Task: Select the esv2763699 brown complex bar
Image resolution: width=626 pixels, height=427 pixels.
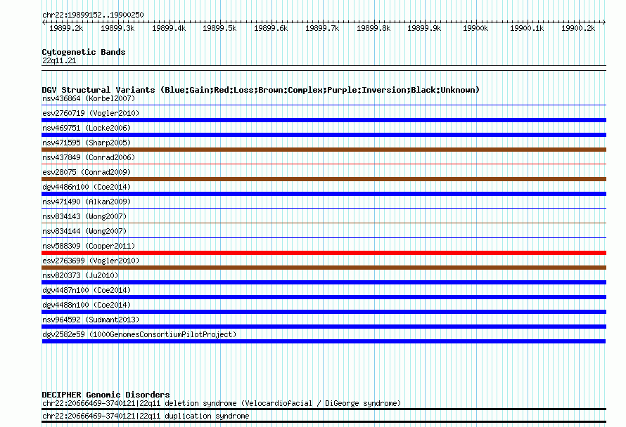Action: click(324, 268)
